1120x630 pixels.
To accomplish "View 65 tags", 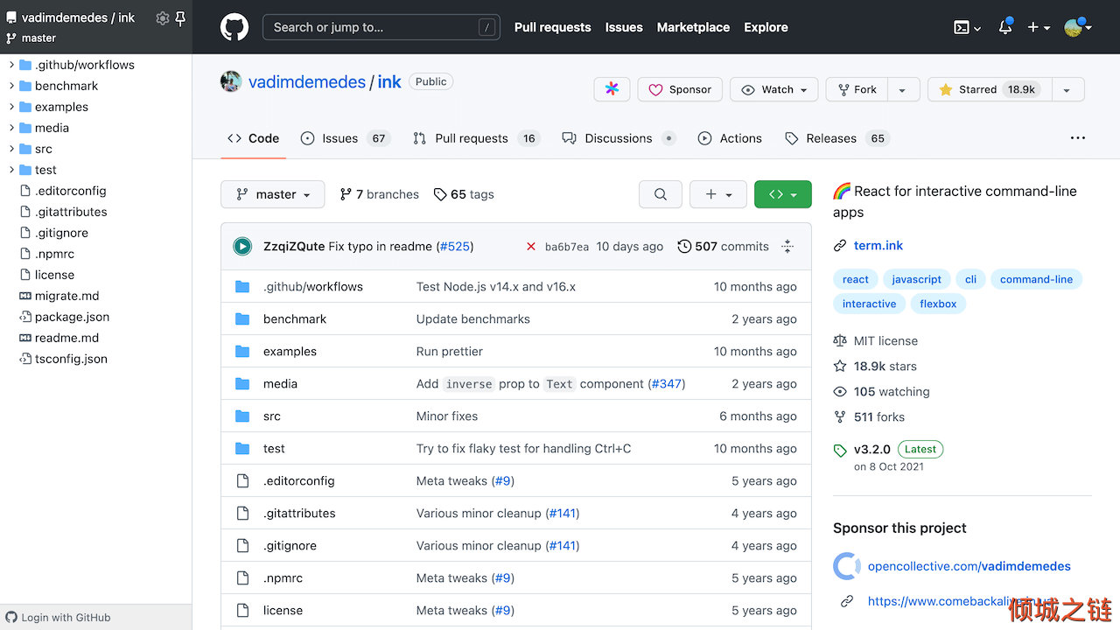I will click(464, 194).
